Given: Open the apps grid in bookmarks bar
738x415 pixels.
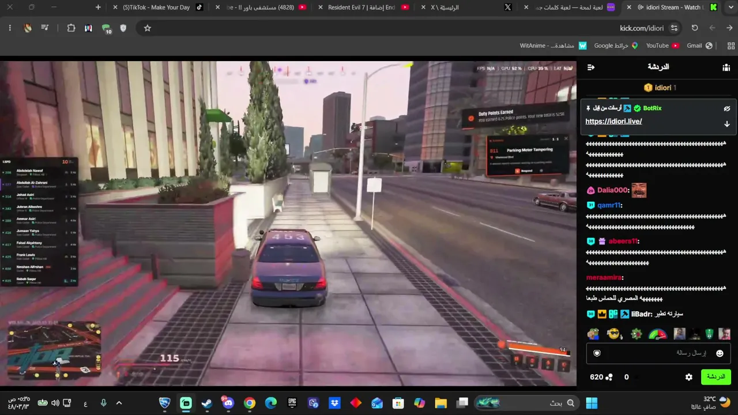Looking at the screenshot, I should coord(732,46).
